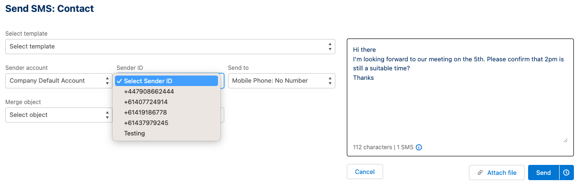This screenshot has width=582, height=192.
Task: Open the Merge object dropdown
Action: 59,115
